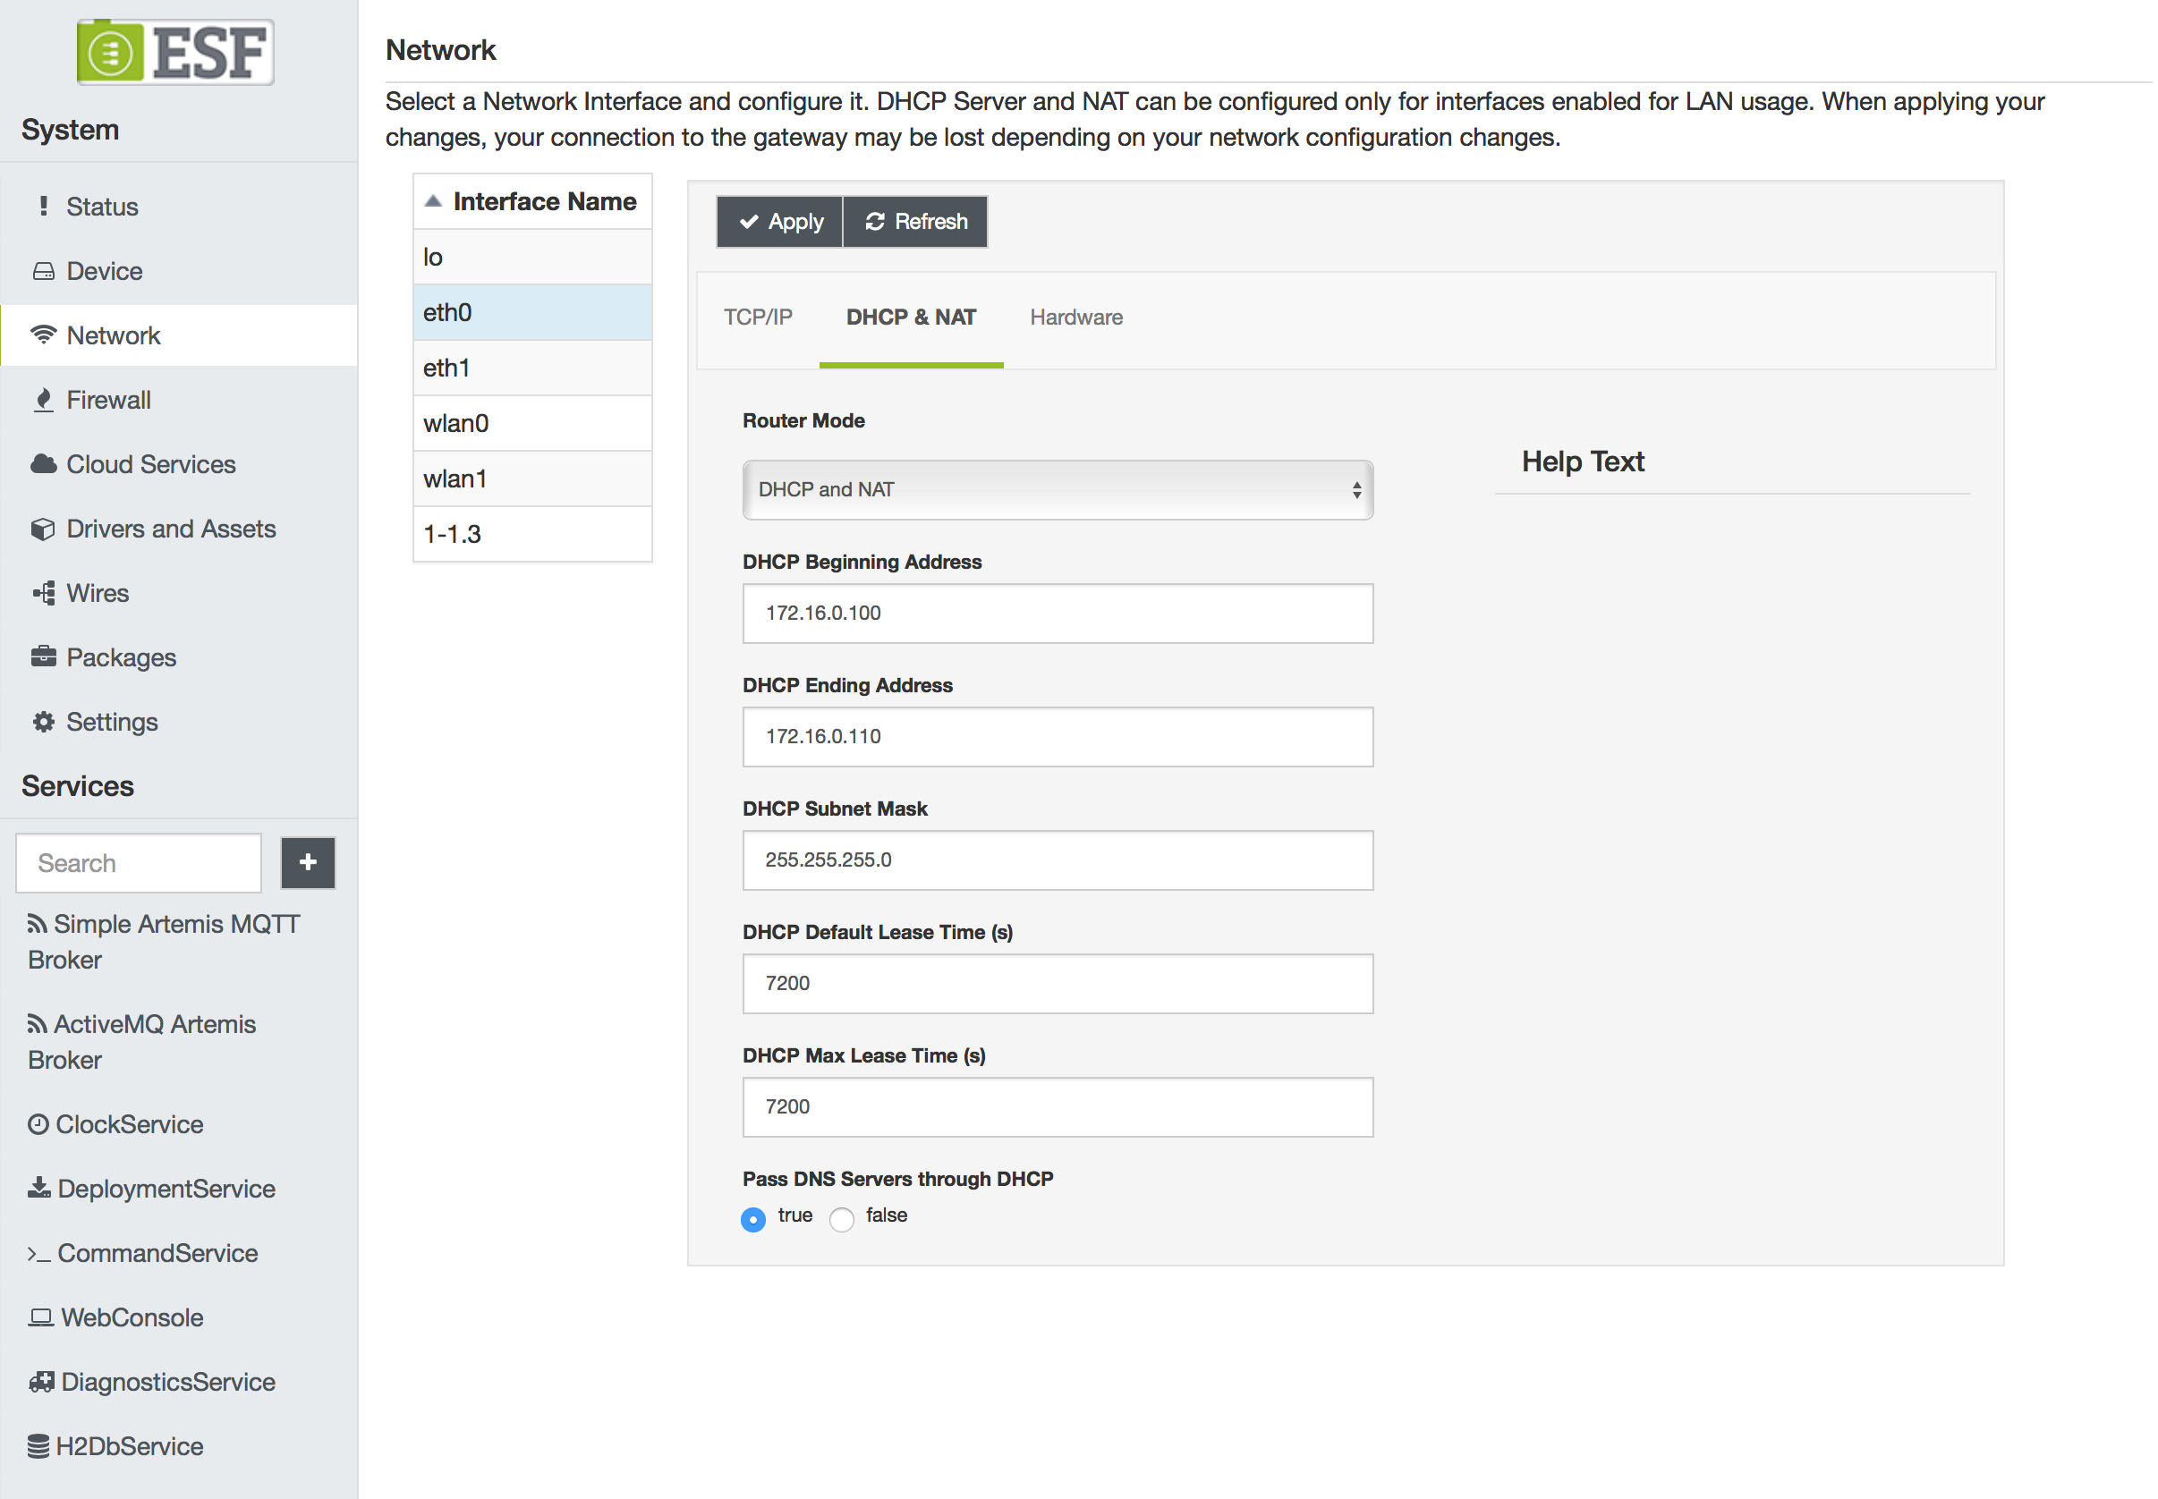The width and height of the screenshot is (2158, 1499).
Task: Click the DHCP Subnet Mask field
Action: pos(1058,860)
